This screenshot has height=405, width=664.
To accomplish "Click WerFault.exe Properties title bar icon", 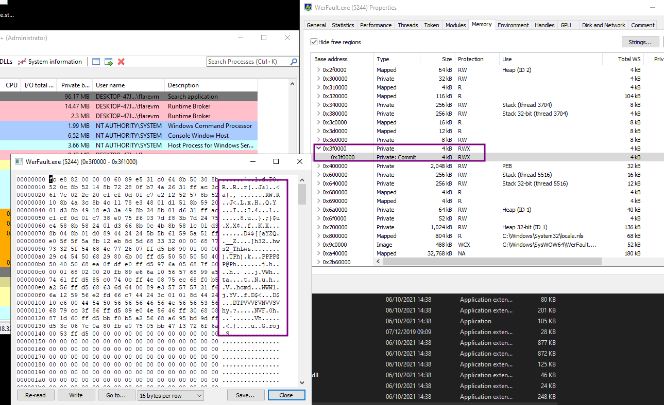I will [308, 7].
